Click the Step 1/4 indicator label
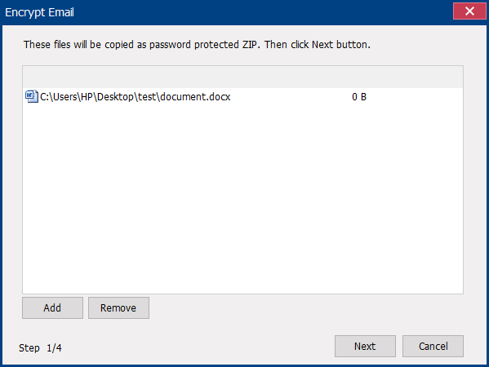This screenshot has width=489, height=367. [x=40, y=347]
